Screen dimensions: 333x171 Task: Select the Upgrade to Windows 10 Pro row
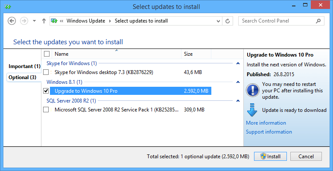pyautogui.click(x=131, y=91)
